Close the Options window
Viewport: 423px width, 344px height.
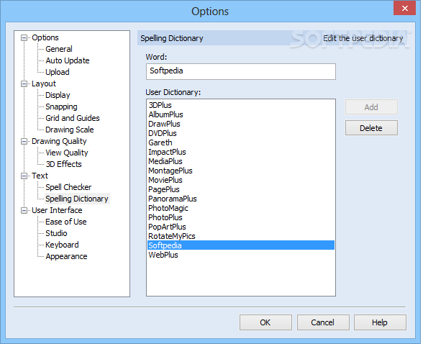(x=404, y=8)
